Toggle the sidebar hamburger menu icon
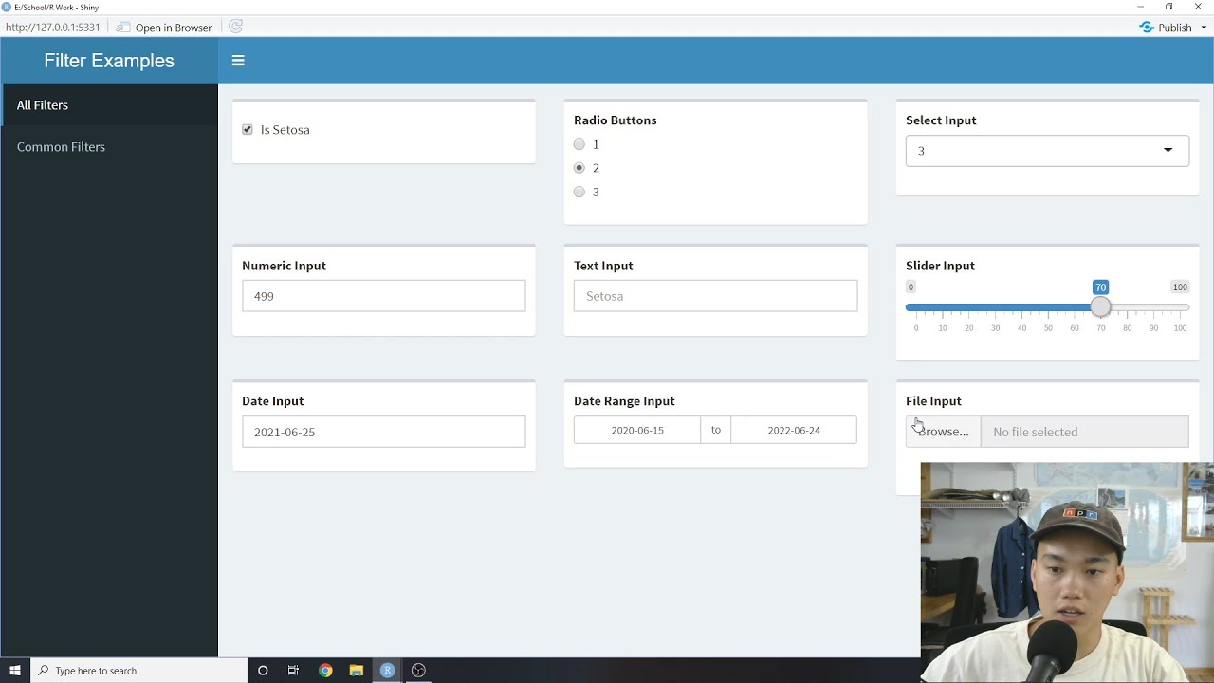This screenshot has height=683, width=1214. tap(238, 61)
